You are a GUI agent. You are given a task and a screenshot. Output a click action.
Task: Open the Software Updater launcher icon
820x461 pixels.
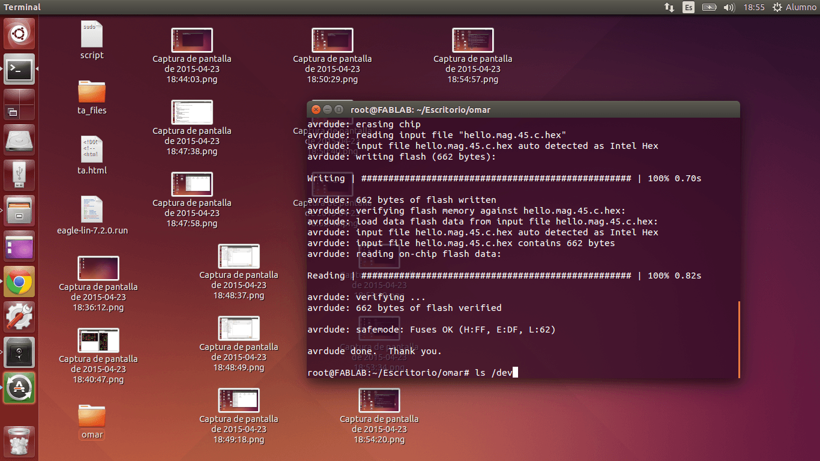click(20, 388)
